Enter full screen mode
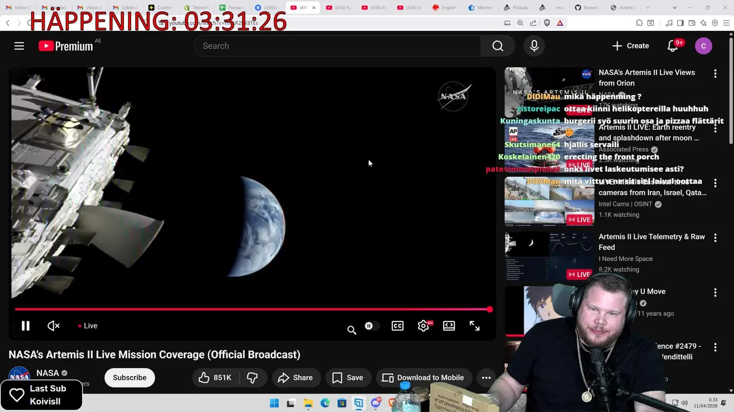Screen dimensions: 734x412 pyautogui.click(x=475, y=326)
